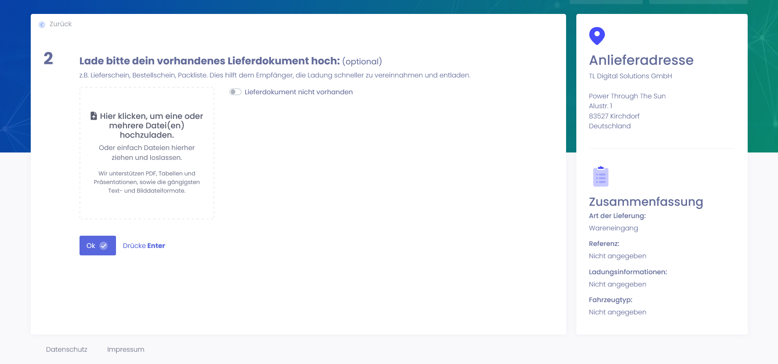Click the Wareneingang delivery type value
The image size is (778, 364).
613,228
